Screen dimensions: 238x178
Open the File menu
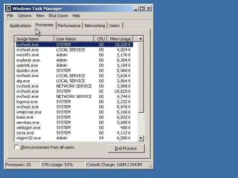point(10,16)
